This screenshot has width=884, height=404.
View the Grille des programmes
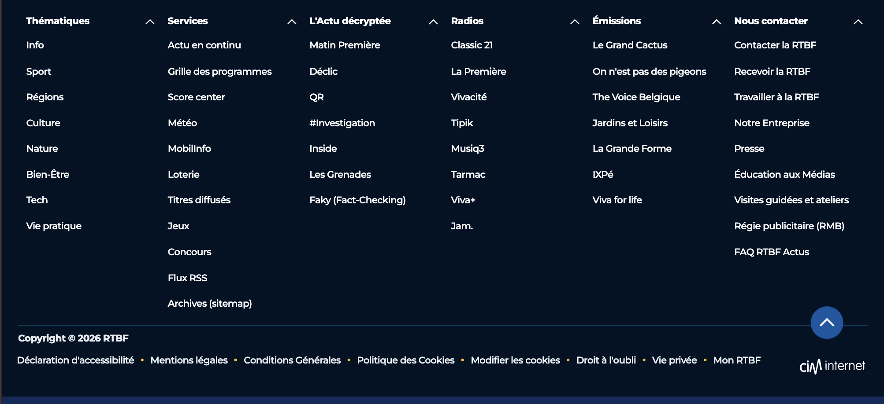220,71
